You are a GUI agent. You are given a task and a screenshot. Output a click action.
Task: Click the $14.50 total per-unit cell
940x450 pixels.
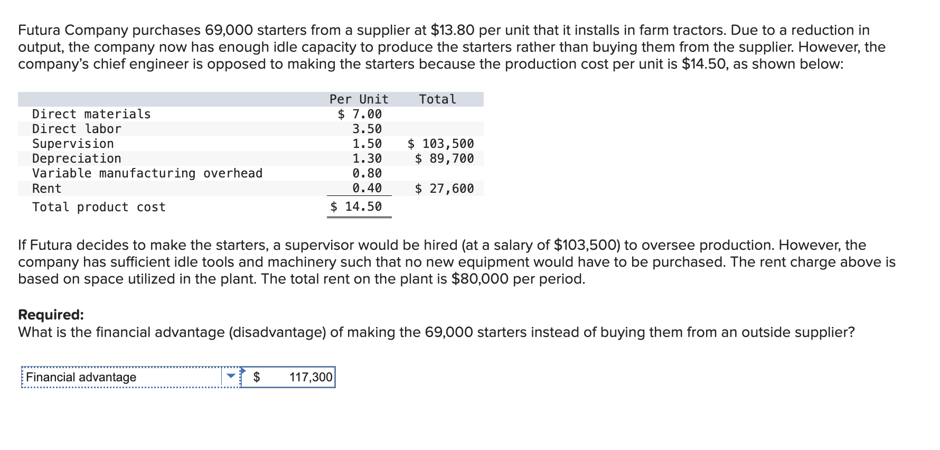(356, 207)
